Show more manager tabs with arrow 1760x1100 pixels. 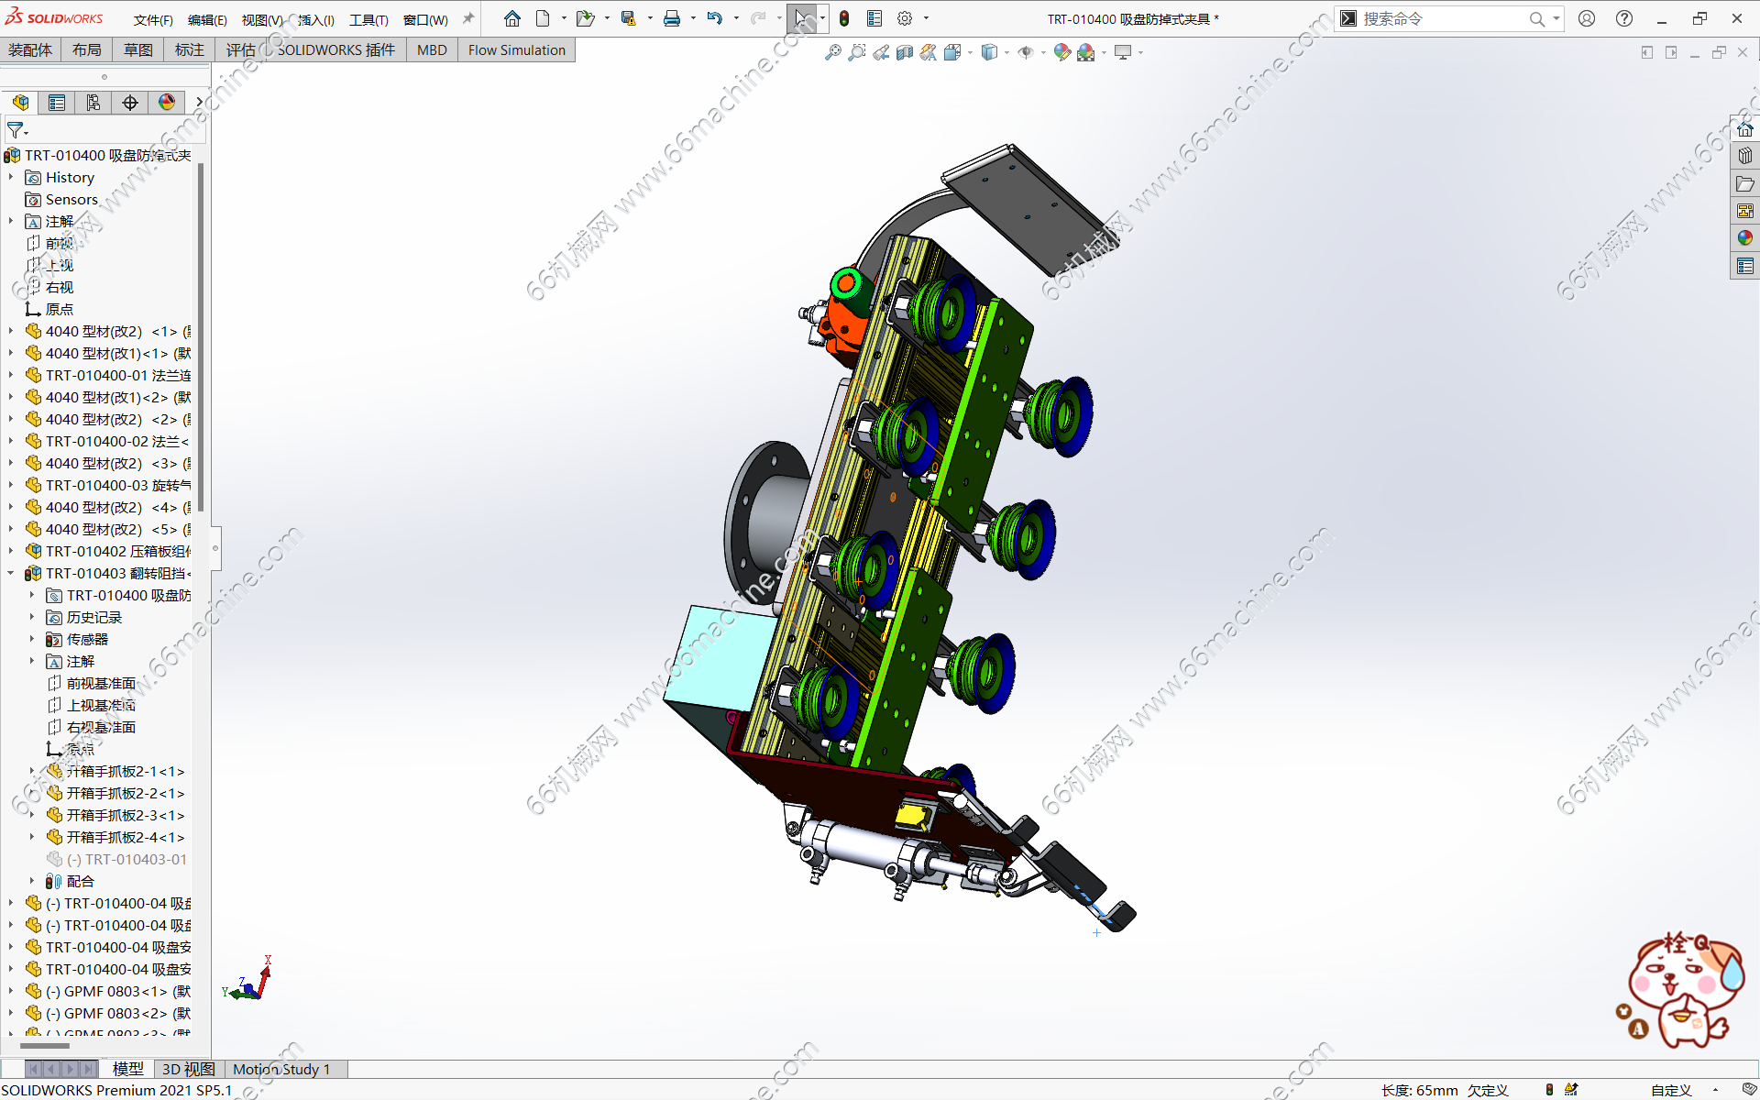click(198, 103)
